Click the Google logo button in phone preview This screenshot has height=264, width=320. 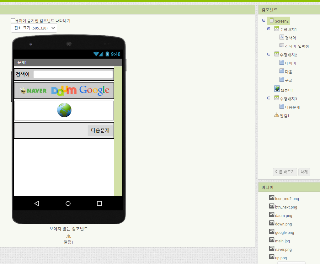click(x=94, y=91)
